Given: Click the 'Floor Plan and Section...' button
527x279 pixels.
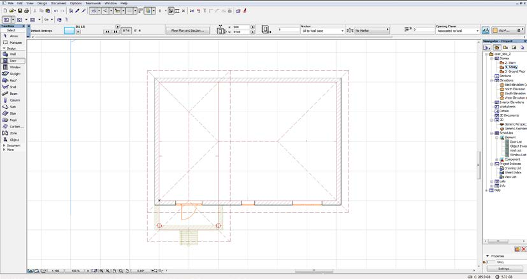Looking at the screenshot, I should 188,31.
